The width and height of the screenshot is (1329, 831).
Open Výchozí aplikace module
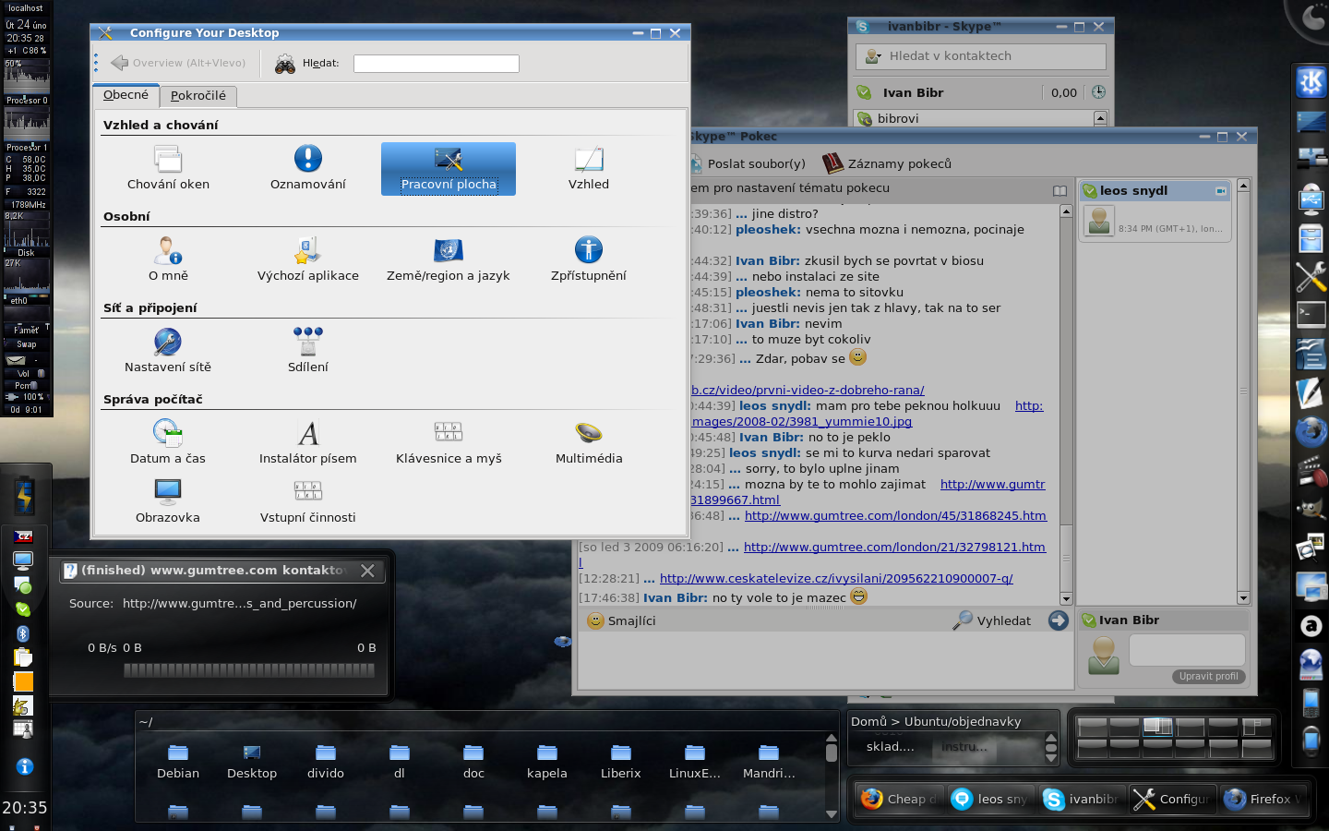click(x=308, y=259)
